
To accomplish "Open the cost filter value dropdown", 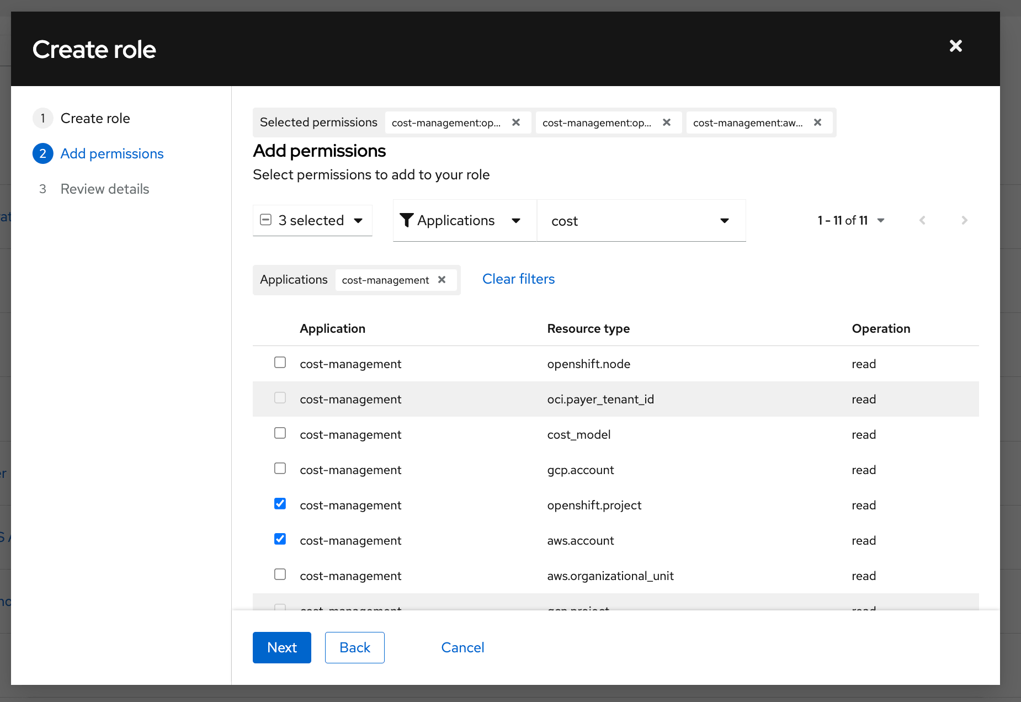I will 724,221.
